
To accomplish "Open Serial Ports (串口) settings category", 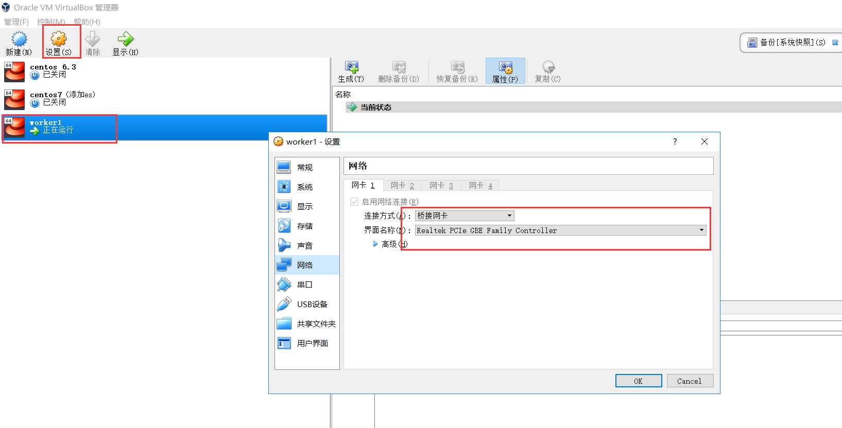I will [307, 284].
